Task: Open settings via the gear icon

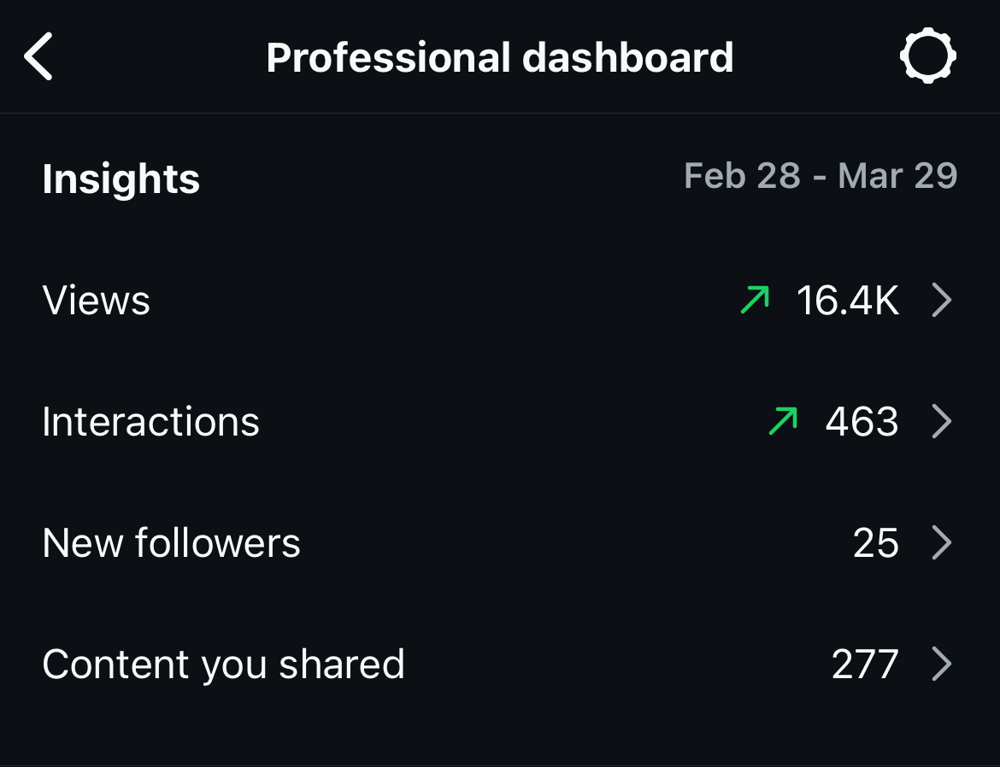Action: [928, 56]
